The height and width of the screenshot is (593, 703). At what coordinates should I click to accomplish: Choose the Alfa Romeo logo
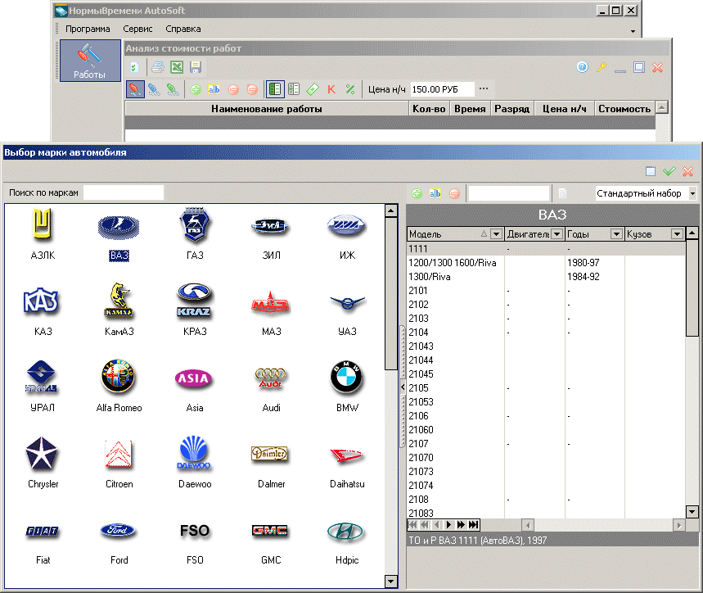click(x=119, y=378)
